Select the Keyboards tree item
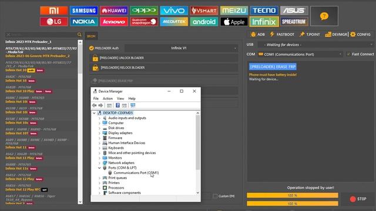Image resolution: width=376 pixels, height=211 pixels. coord(116,148)
